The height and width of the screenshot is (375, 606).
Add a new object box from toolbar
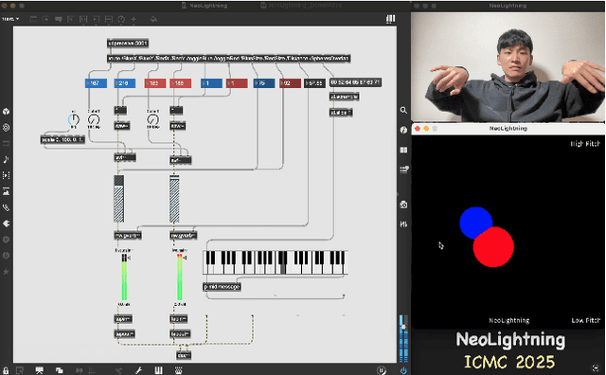coord(33,19)
